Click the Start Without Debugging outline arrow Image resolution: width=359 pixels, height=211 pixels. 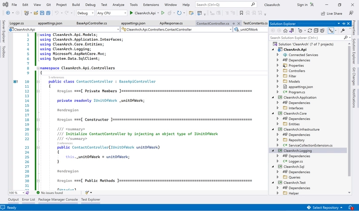[163, 13]
